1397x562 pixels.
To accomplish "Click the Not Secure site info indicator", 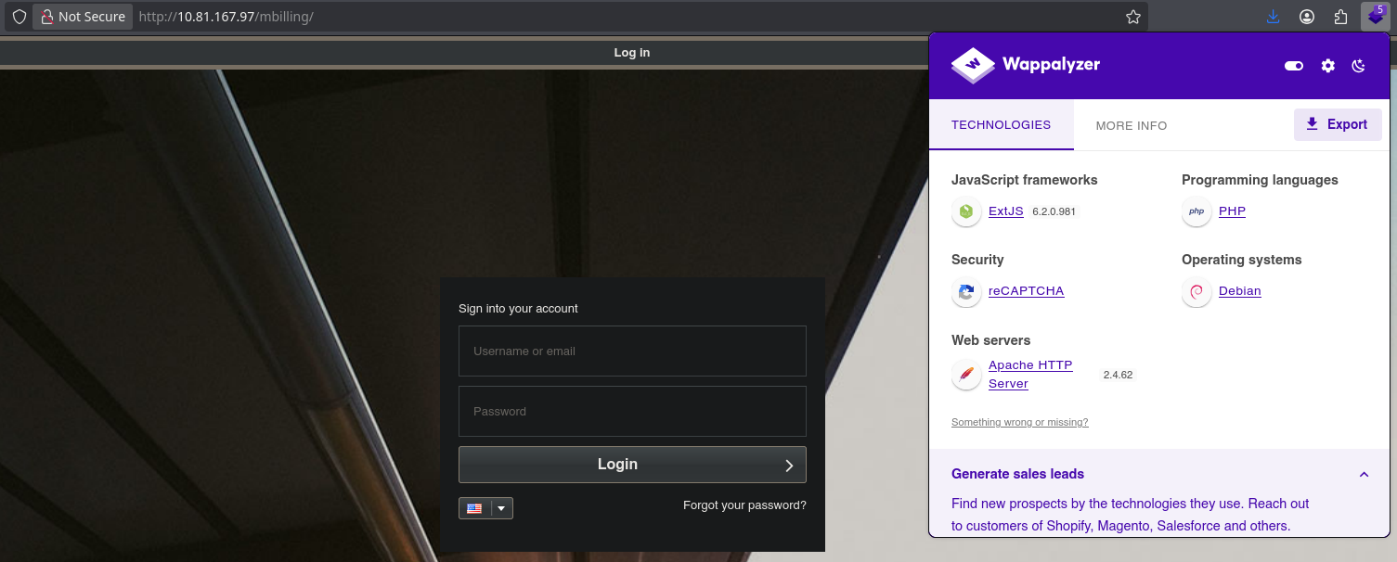I will [83, 17].
